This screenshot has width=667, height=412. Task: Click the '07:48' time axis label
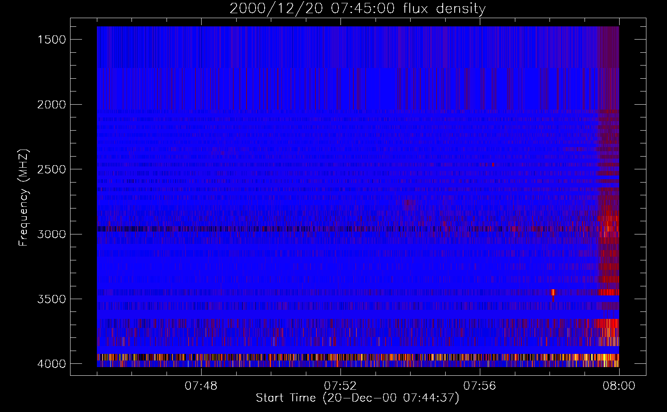[201, 386]
